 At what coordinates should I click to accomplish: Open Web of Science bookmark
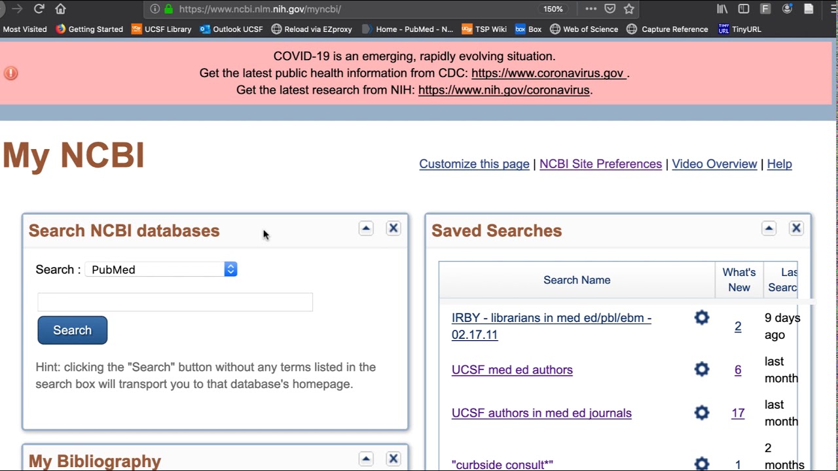click(584, 29)
